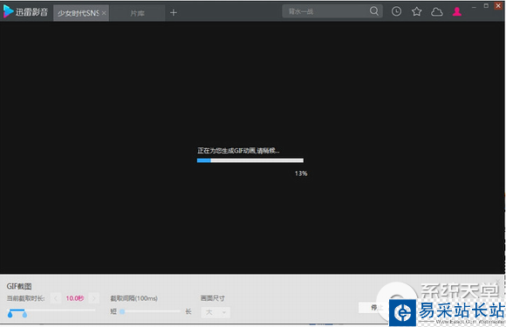Open user account profile icon
The height and width of the screenshot is (327, 506).
coord(457,11)
